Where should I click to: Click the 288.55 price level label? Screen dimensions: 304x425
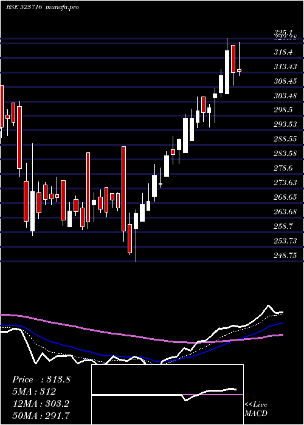285,139
